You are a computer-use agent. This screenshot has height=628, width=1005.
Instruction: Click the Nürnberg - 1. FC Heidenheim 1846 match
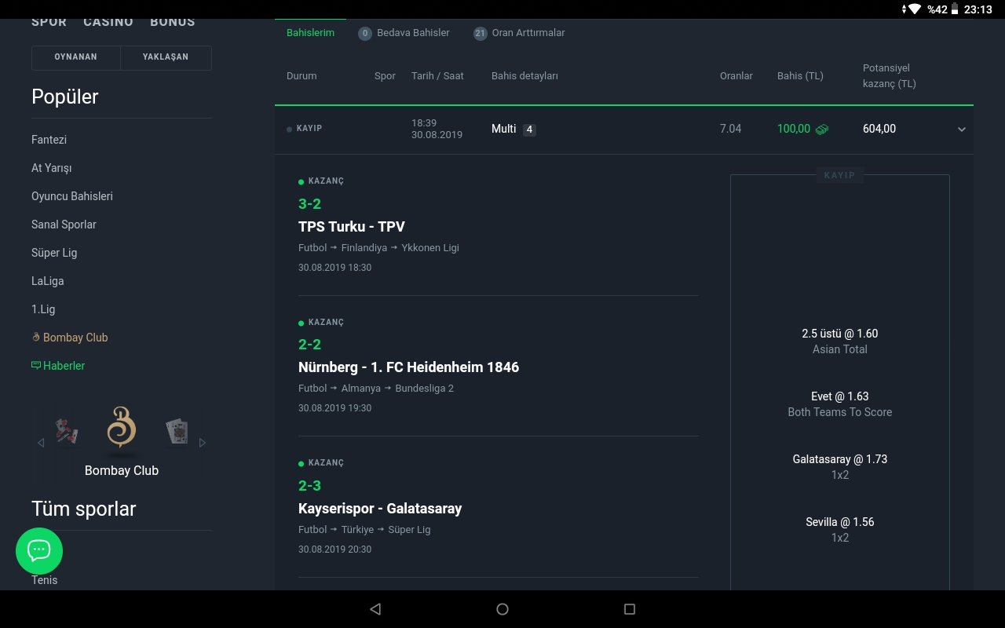coord(408,367)
